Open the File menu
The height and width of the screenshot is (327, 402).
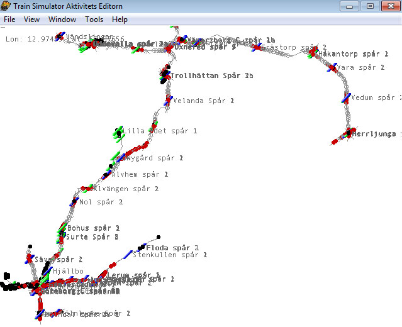9,19
